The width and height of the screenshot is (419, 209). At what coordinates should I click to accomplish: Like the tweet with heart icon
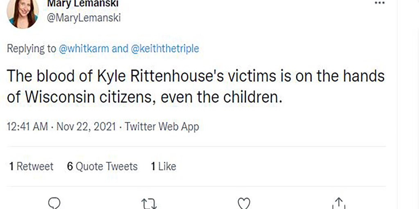point(244,203)
